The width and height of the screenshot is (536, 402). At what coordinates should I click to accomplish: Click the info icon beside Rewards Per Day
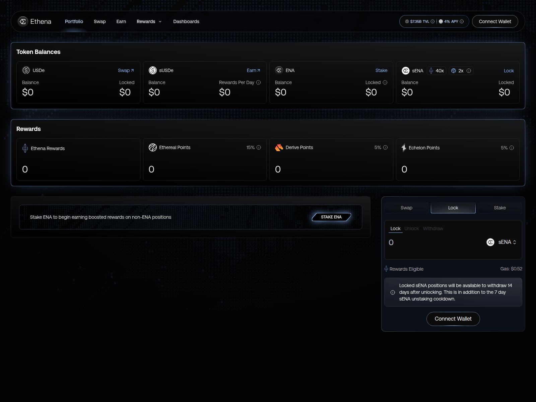tap(258, 82)
